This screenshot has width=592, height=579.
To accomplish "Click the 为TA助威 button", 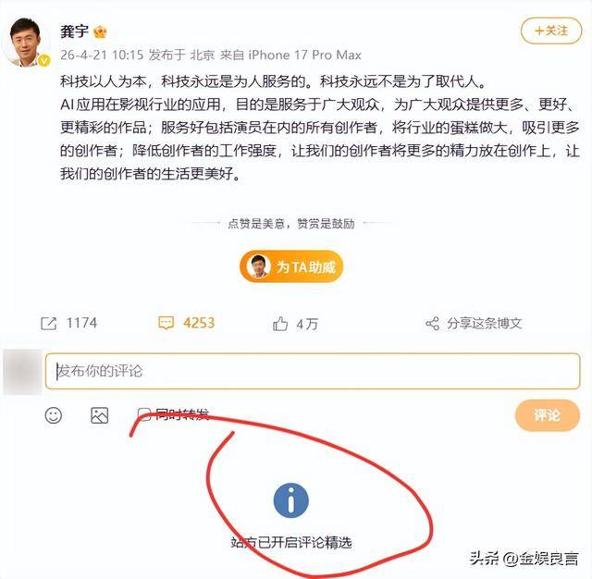I will tap(291, 267).
